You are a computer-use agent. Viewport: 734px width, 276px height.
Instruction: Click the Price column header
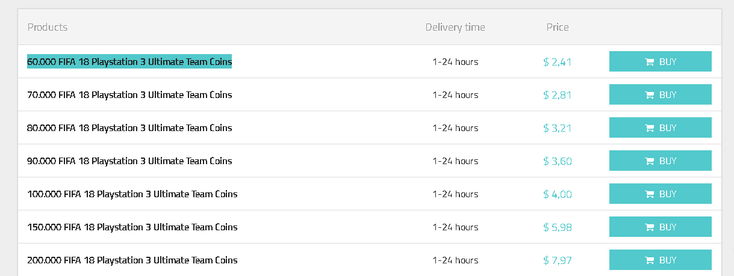558,27
